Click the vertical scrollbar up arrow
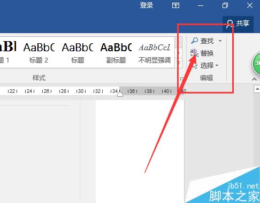 point(257,89)
